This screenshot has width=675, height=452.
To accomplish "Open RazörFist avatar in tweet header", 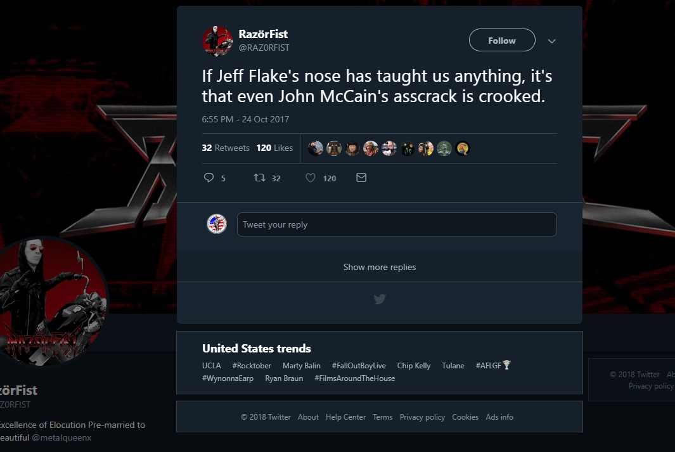I will pyautogui.click(x=217, y=41).
